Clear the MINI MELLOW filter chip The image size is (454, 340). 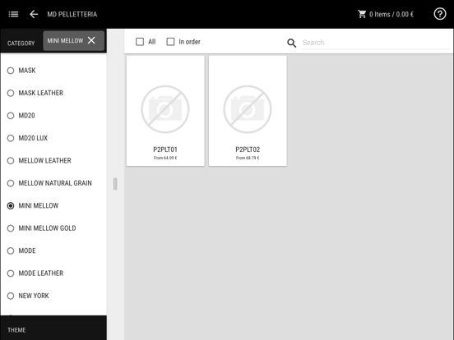point(91,40)
